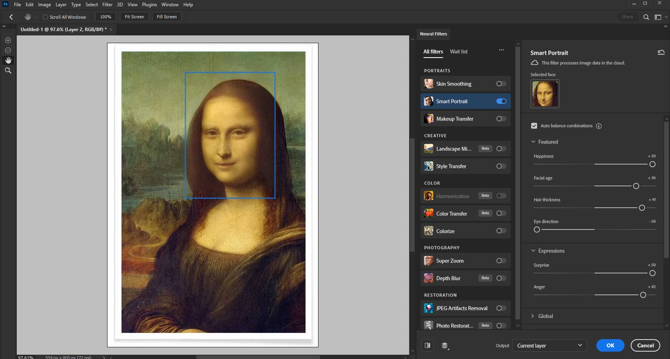Select the Hand tool in the left toolbar
Screen dimensions: 670x359
pos(8,60)
